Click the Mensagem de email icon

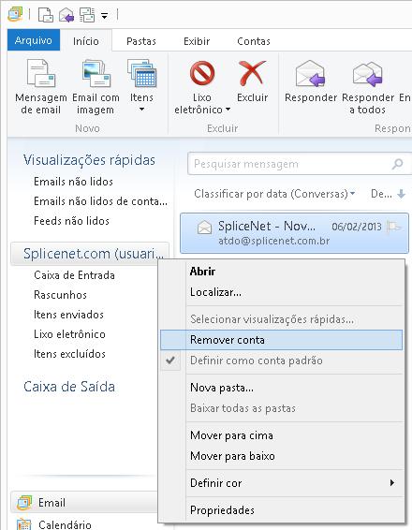point(41,73)
